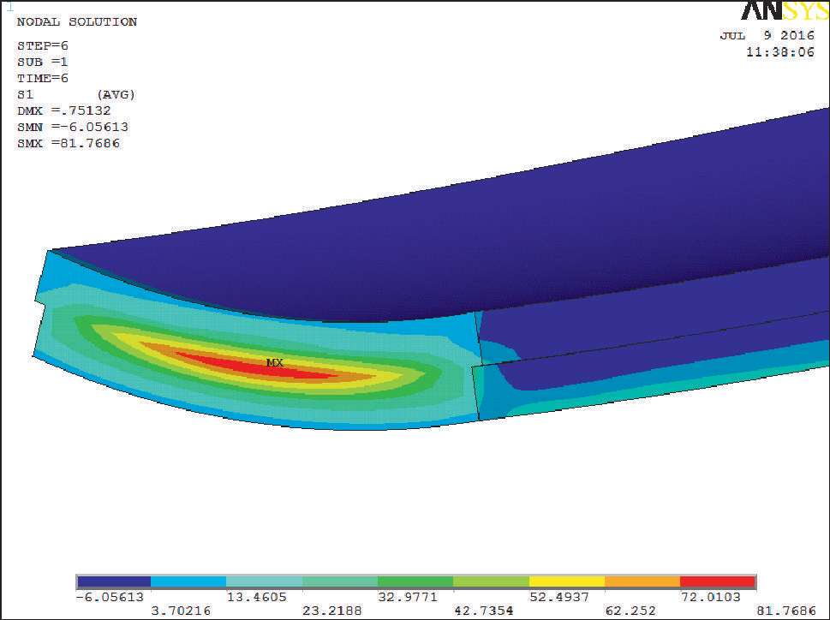Viewport: 830px width, 620px height.
Task: Click the legend value 72.0103
Action: coord(710,597)
